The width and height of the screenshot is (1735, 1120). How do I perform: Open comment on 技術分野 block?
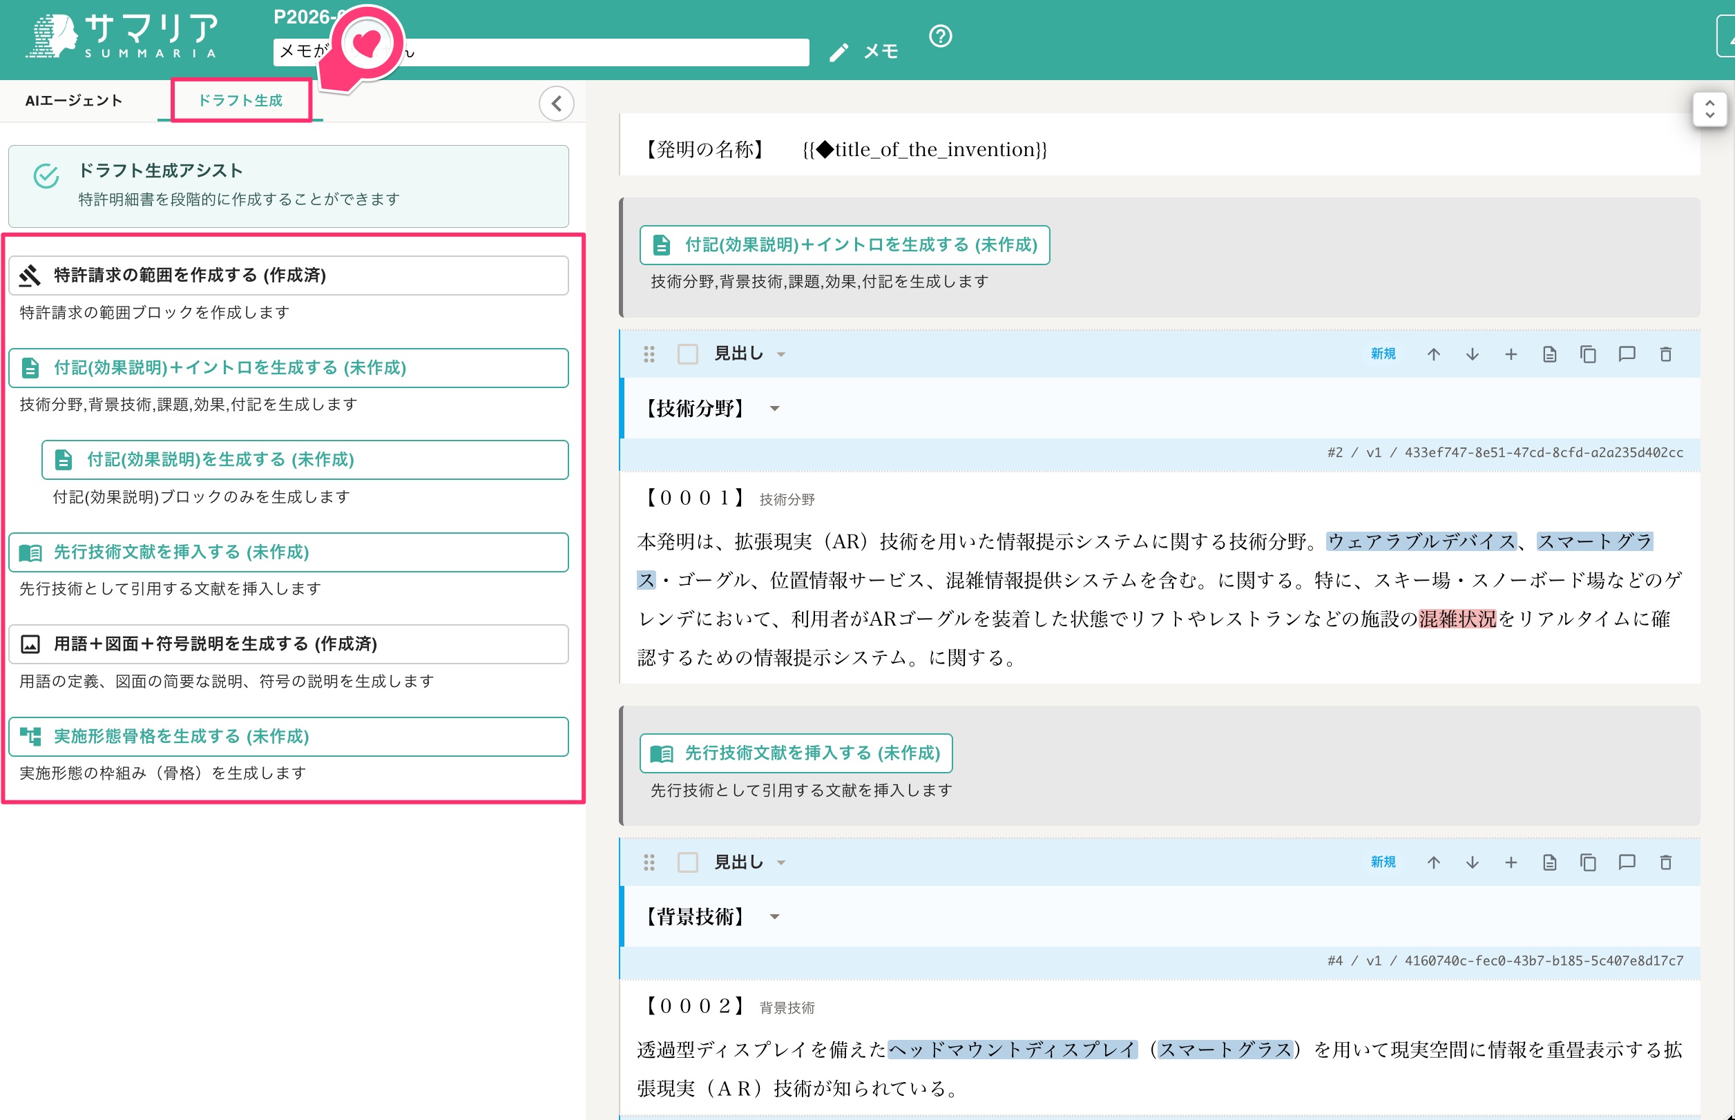pyautogui.click(x=1627, y=354)
